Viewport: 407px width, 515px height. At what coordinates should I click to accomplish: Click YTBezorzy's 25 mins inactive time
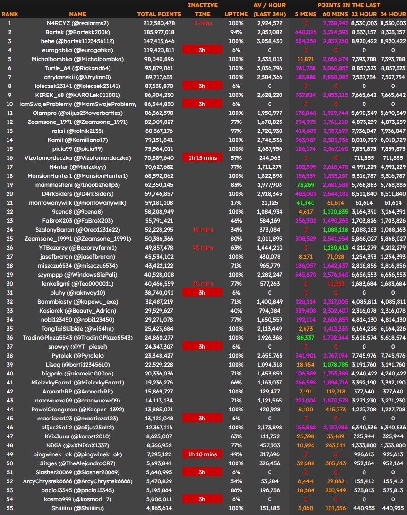pyautogui.click(x=203, y=248)
